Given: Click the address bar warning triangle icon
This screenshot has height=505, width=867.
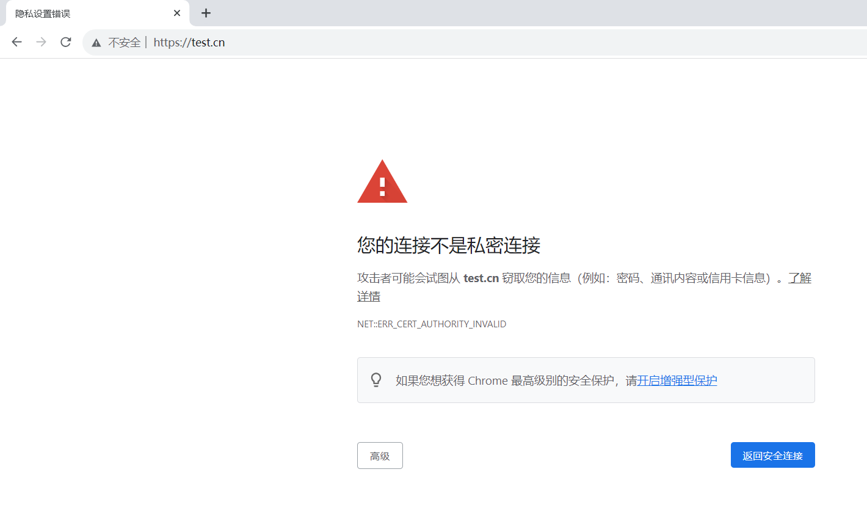Looking at the screenshot, I should (x=96, y=43).
